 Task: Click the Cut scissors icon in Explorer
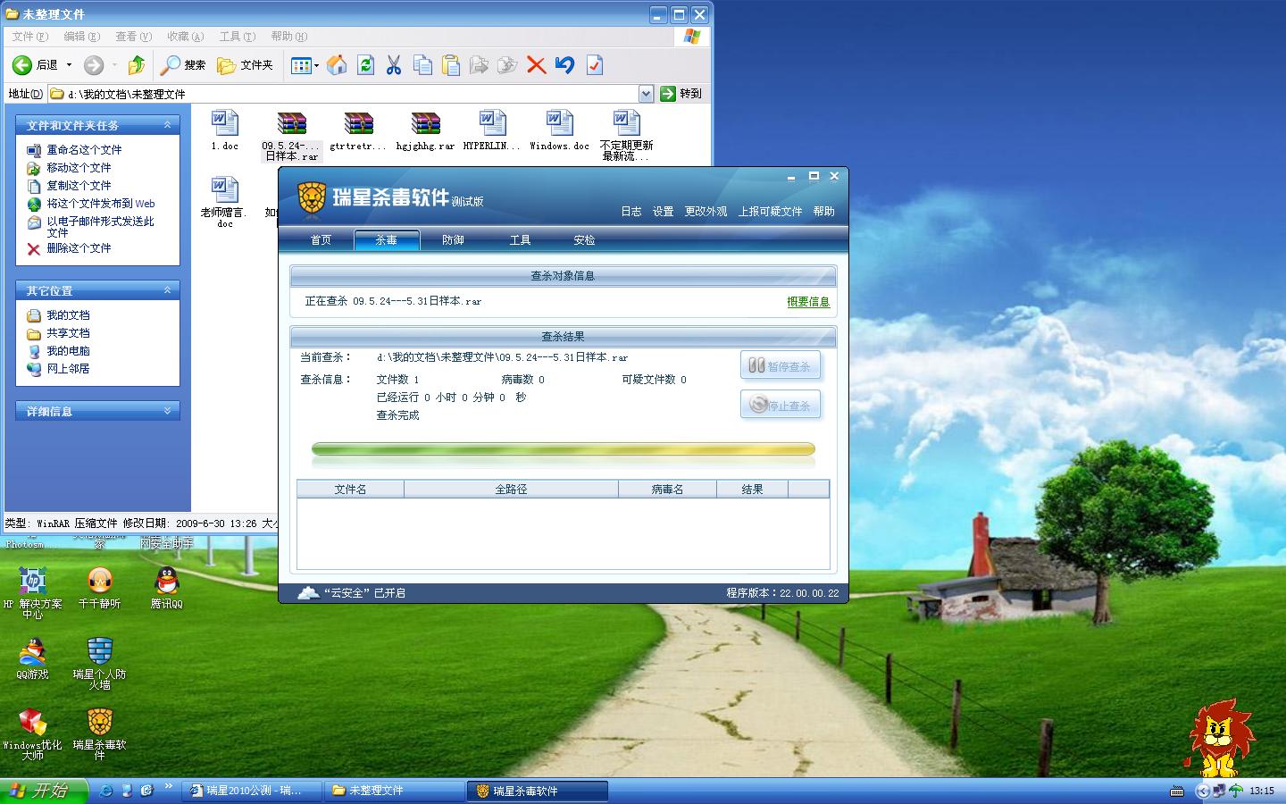coord(394,64)
